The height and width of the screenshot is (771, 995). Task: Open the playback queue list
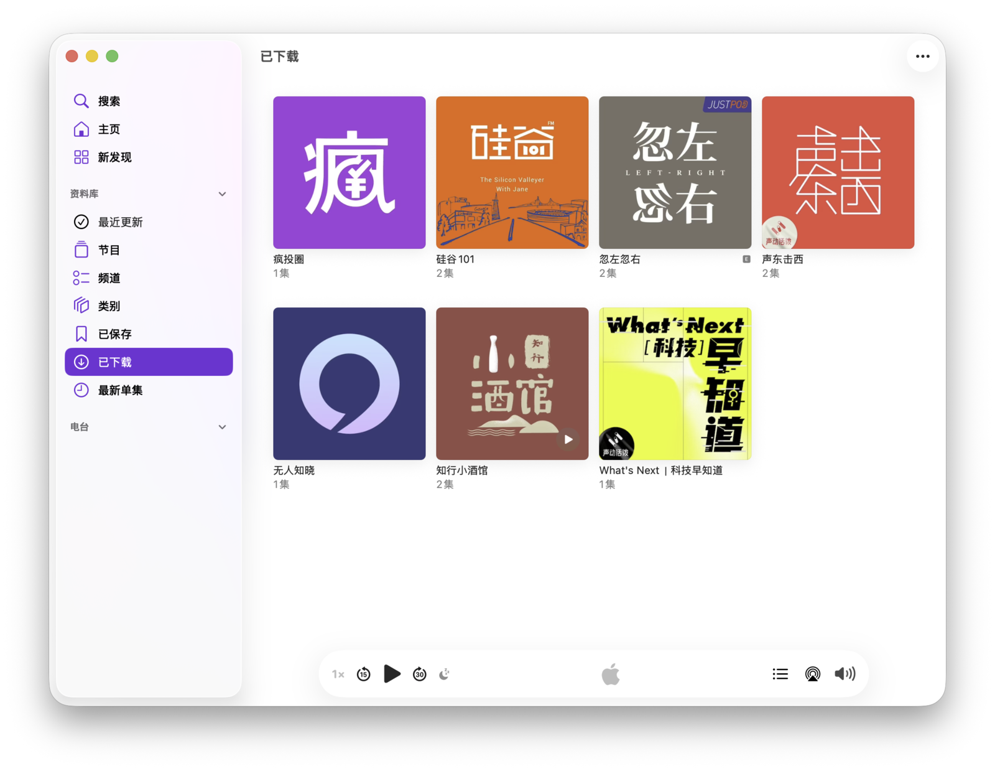click(x=780, y=674)
